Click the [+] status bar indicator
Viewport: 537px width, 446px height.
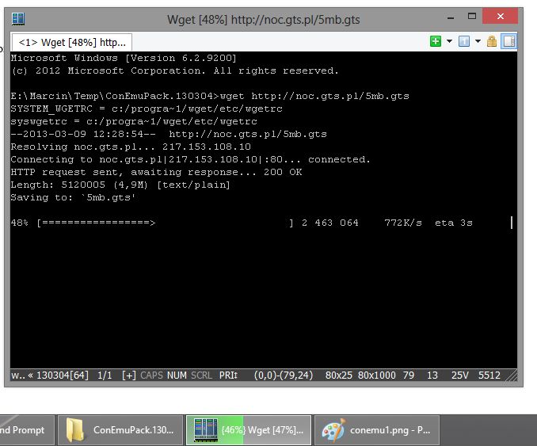[129, 375]
